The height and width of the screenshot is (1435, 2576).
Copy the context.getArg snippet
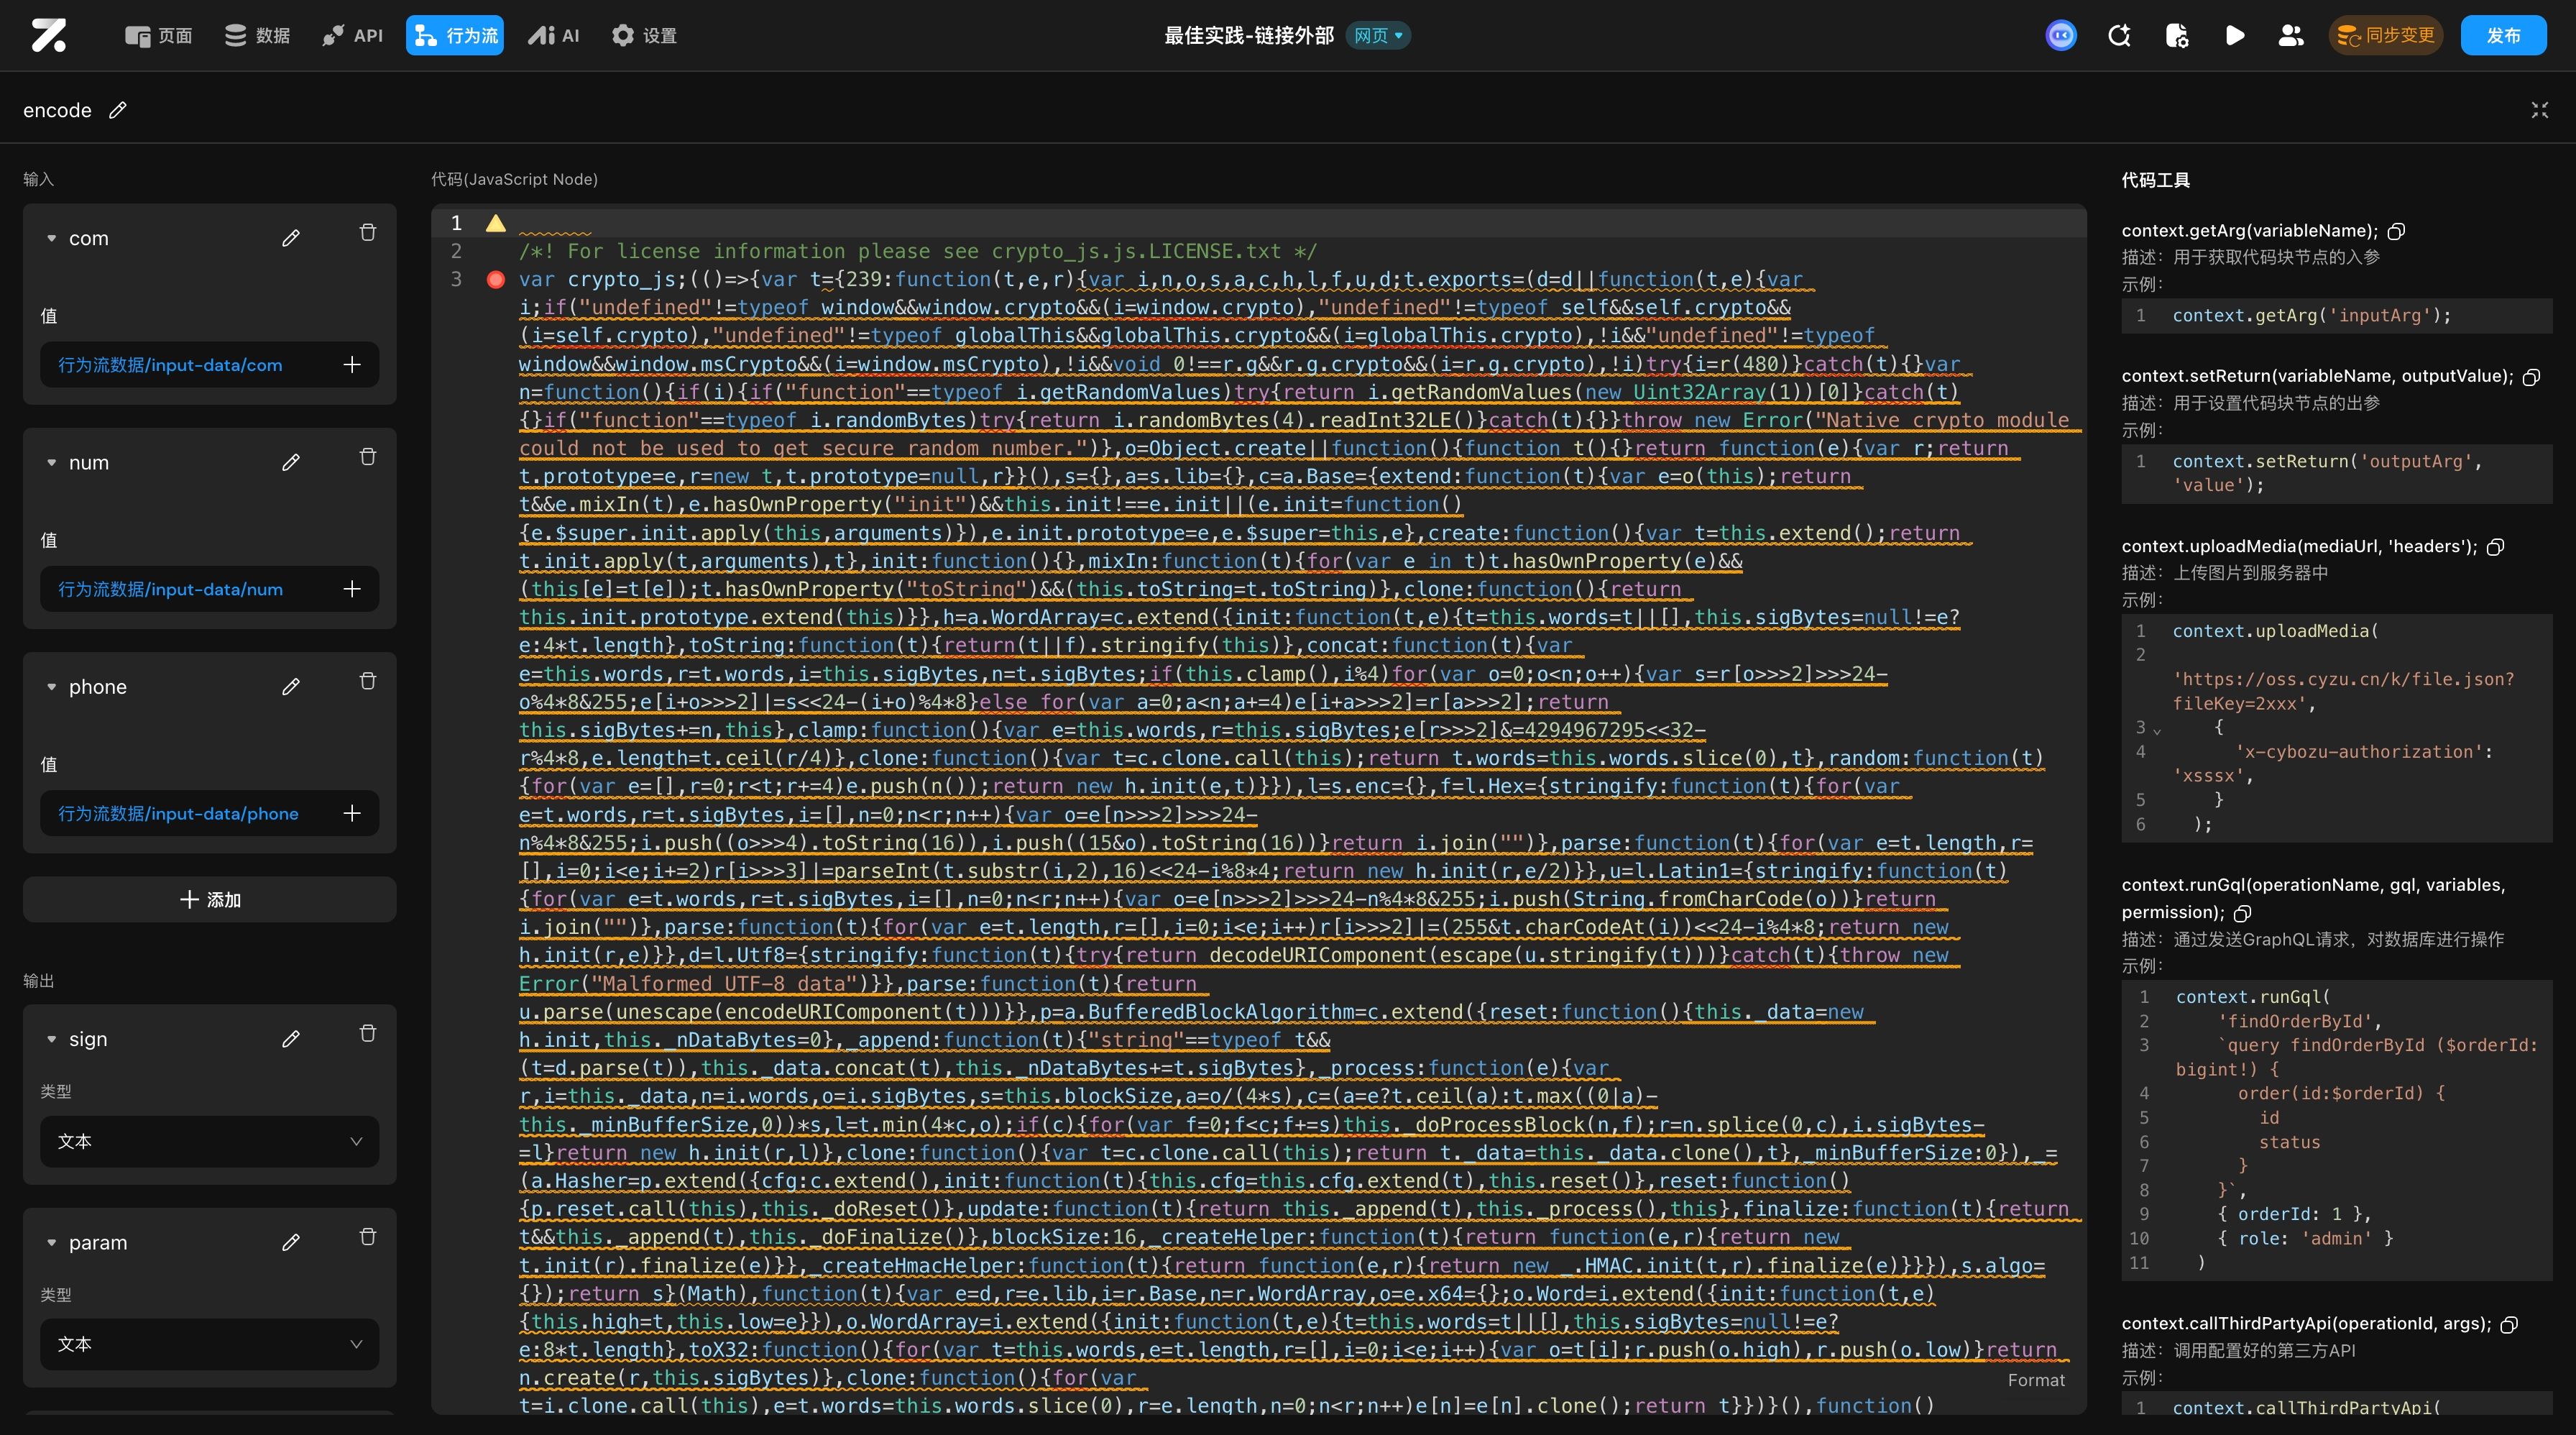tap(2396, 231)
